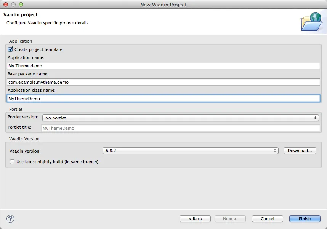Click Finish to create the project

coord(305,219)
